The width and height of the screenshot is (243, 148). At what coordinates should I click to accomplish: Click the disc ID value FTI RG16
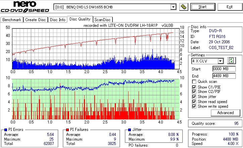click(x=217, y=37)
